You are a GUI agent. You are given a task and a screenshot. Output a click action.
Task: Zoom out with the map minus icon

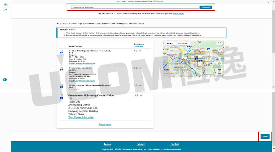tap(219, 73)
